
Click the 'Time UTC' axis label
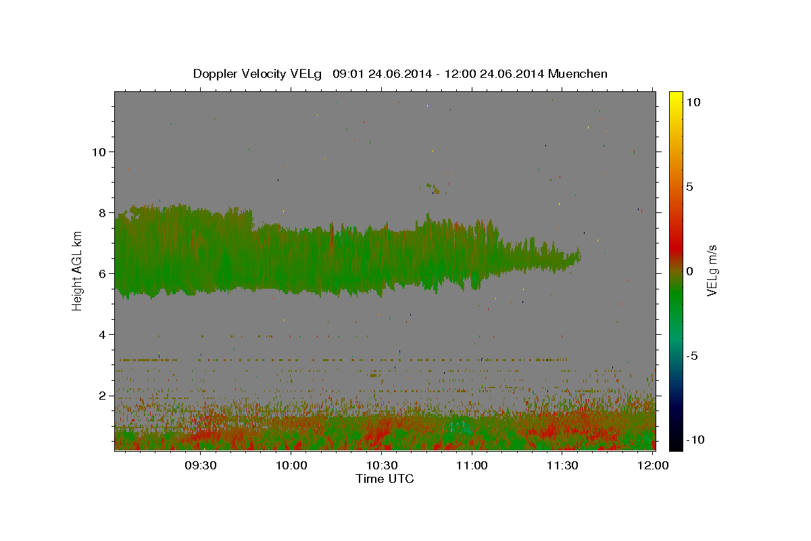tap(385, 479)
